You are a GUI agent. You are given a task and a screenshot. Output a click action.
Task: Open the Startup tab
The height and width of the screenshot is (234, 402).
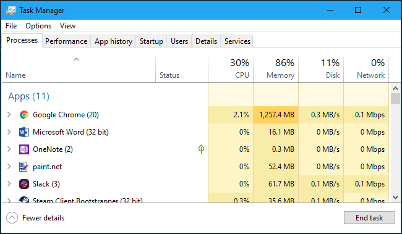tap(152, 41)
